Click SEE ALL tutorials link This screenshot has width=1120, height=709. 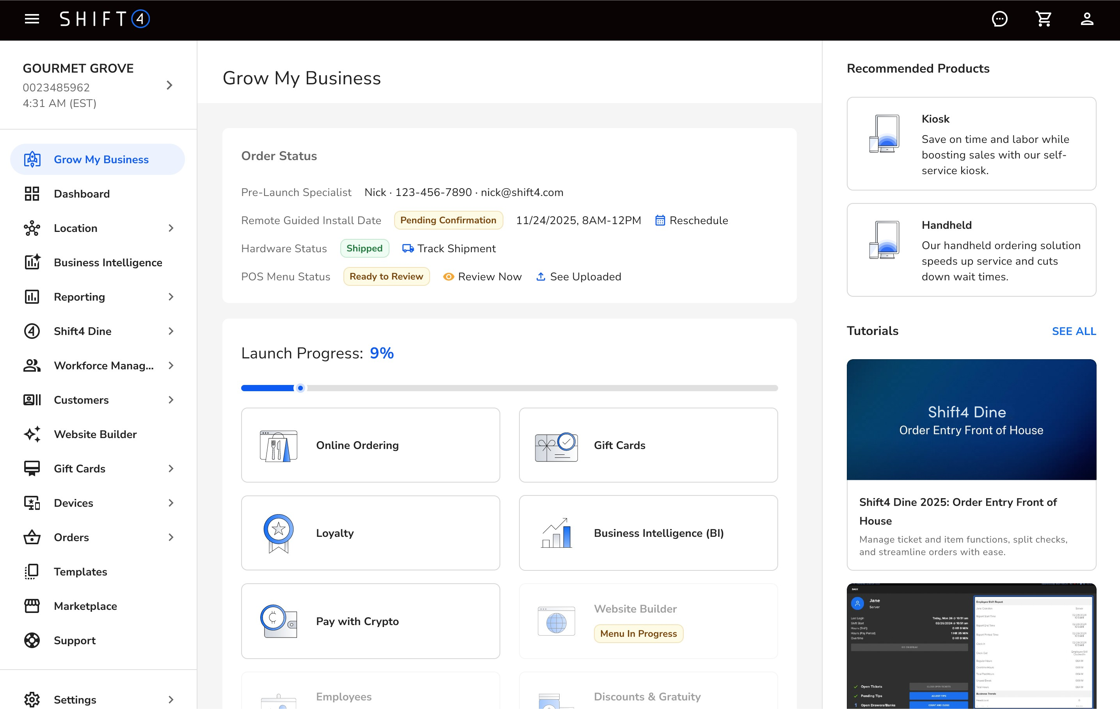coord(1074,331)
